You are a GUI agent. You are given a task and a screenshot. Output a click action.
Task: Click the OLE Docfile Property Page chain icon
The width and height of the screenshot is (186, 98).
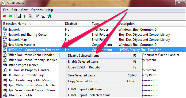point(5,75)
